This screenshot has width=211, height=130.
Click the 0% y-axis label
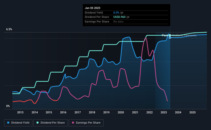(8, 106)
